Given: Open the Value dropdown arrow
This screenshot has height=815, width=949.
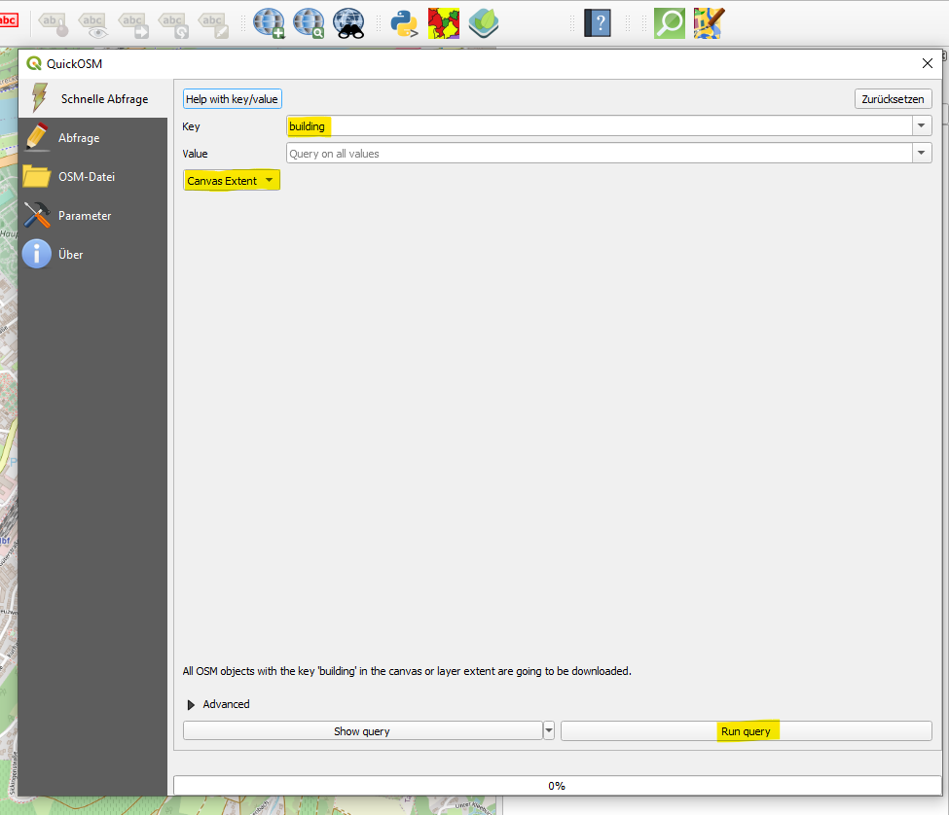Looking at the screenshot, I should click(921, 153).
